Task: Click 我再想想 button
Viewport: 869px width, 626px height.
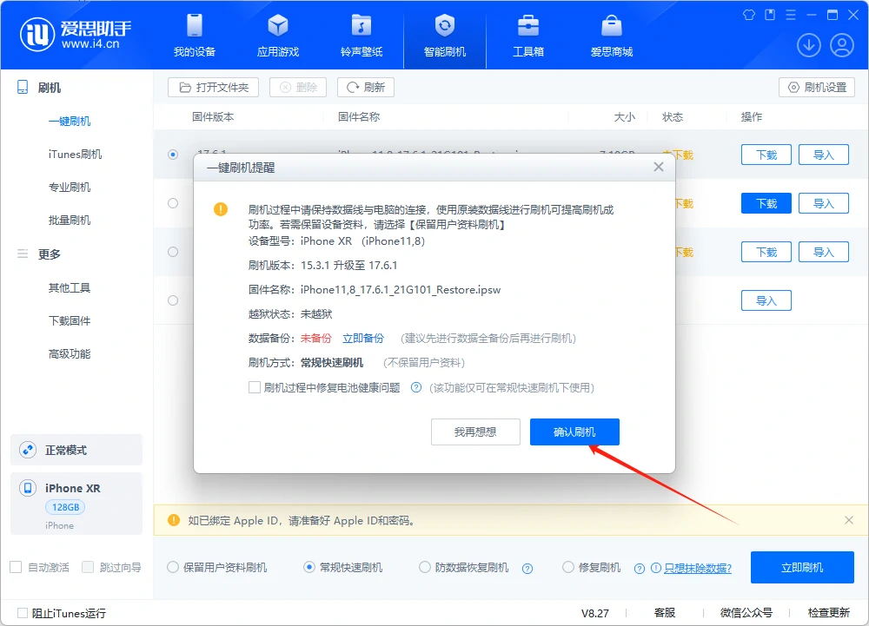Action: point(475,432)
